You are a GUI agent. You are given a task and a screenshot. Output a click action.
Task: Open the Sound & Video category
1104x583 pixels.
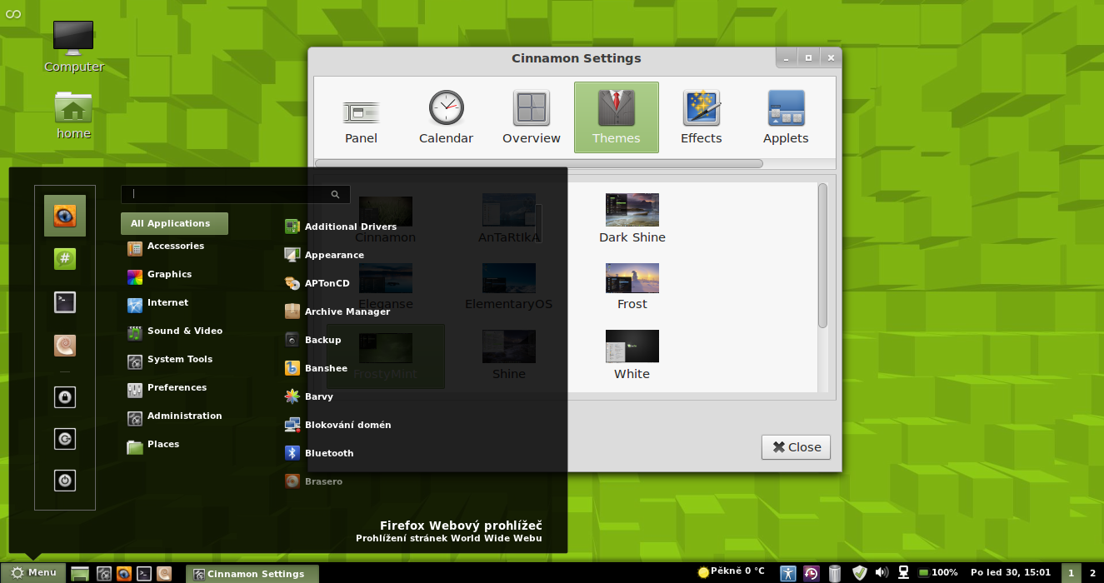pos(174,331)
